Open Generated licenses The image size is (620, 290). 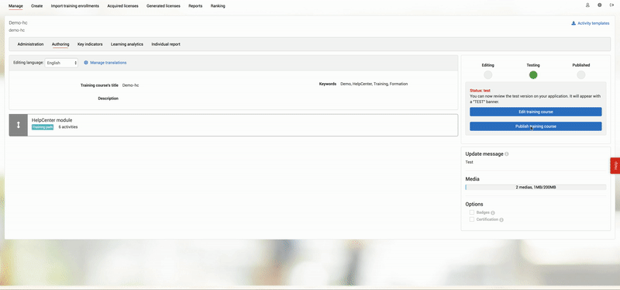(164, 6)
